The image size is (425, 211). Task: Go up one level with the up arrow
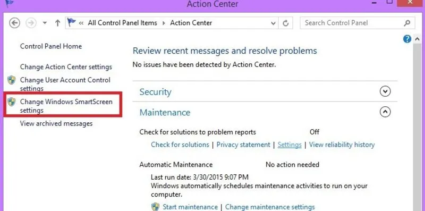point(57,23)
